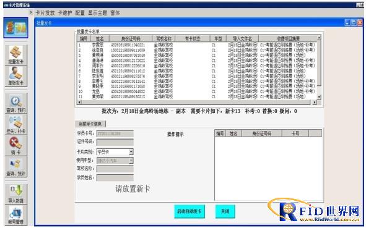Image resolution: width=366 pixels, height=228 pixels.
Task: Click the 挂失、补卡 sidebar icon
Action: pos(16,124)
